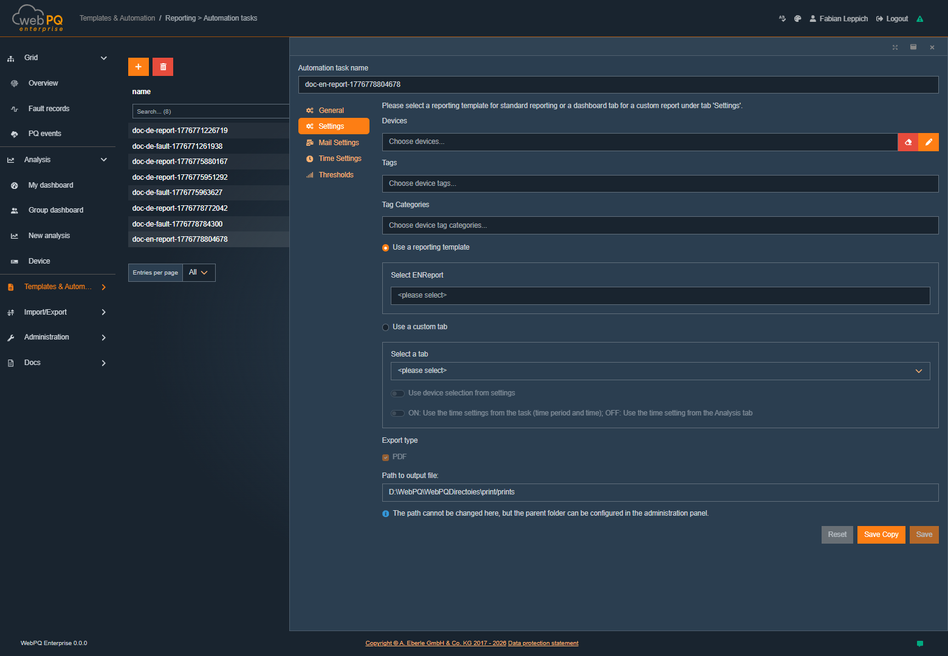Open the Select a tab dropdown
This screenshot has height=656, width=948.
click(660, 371)
